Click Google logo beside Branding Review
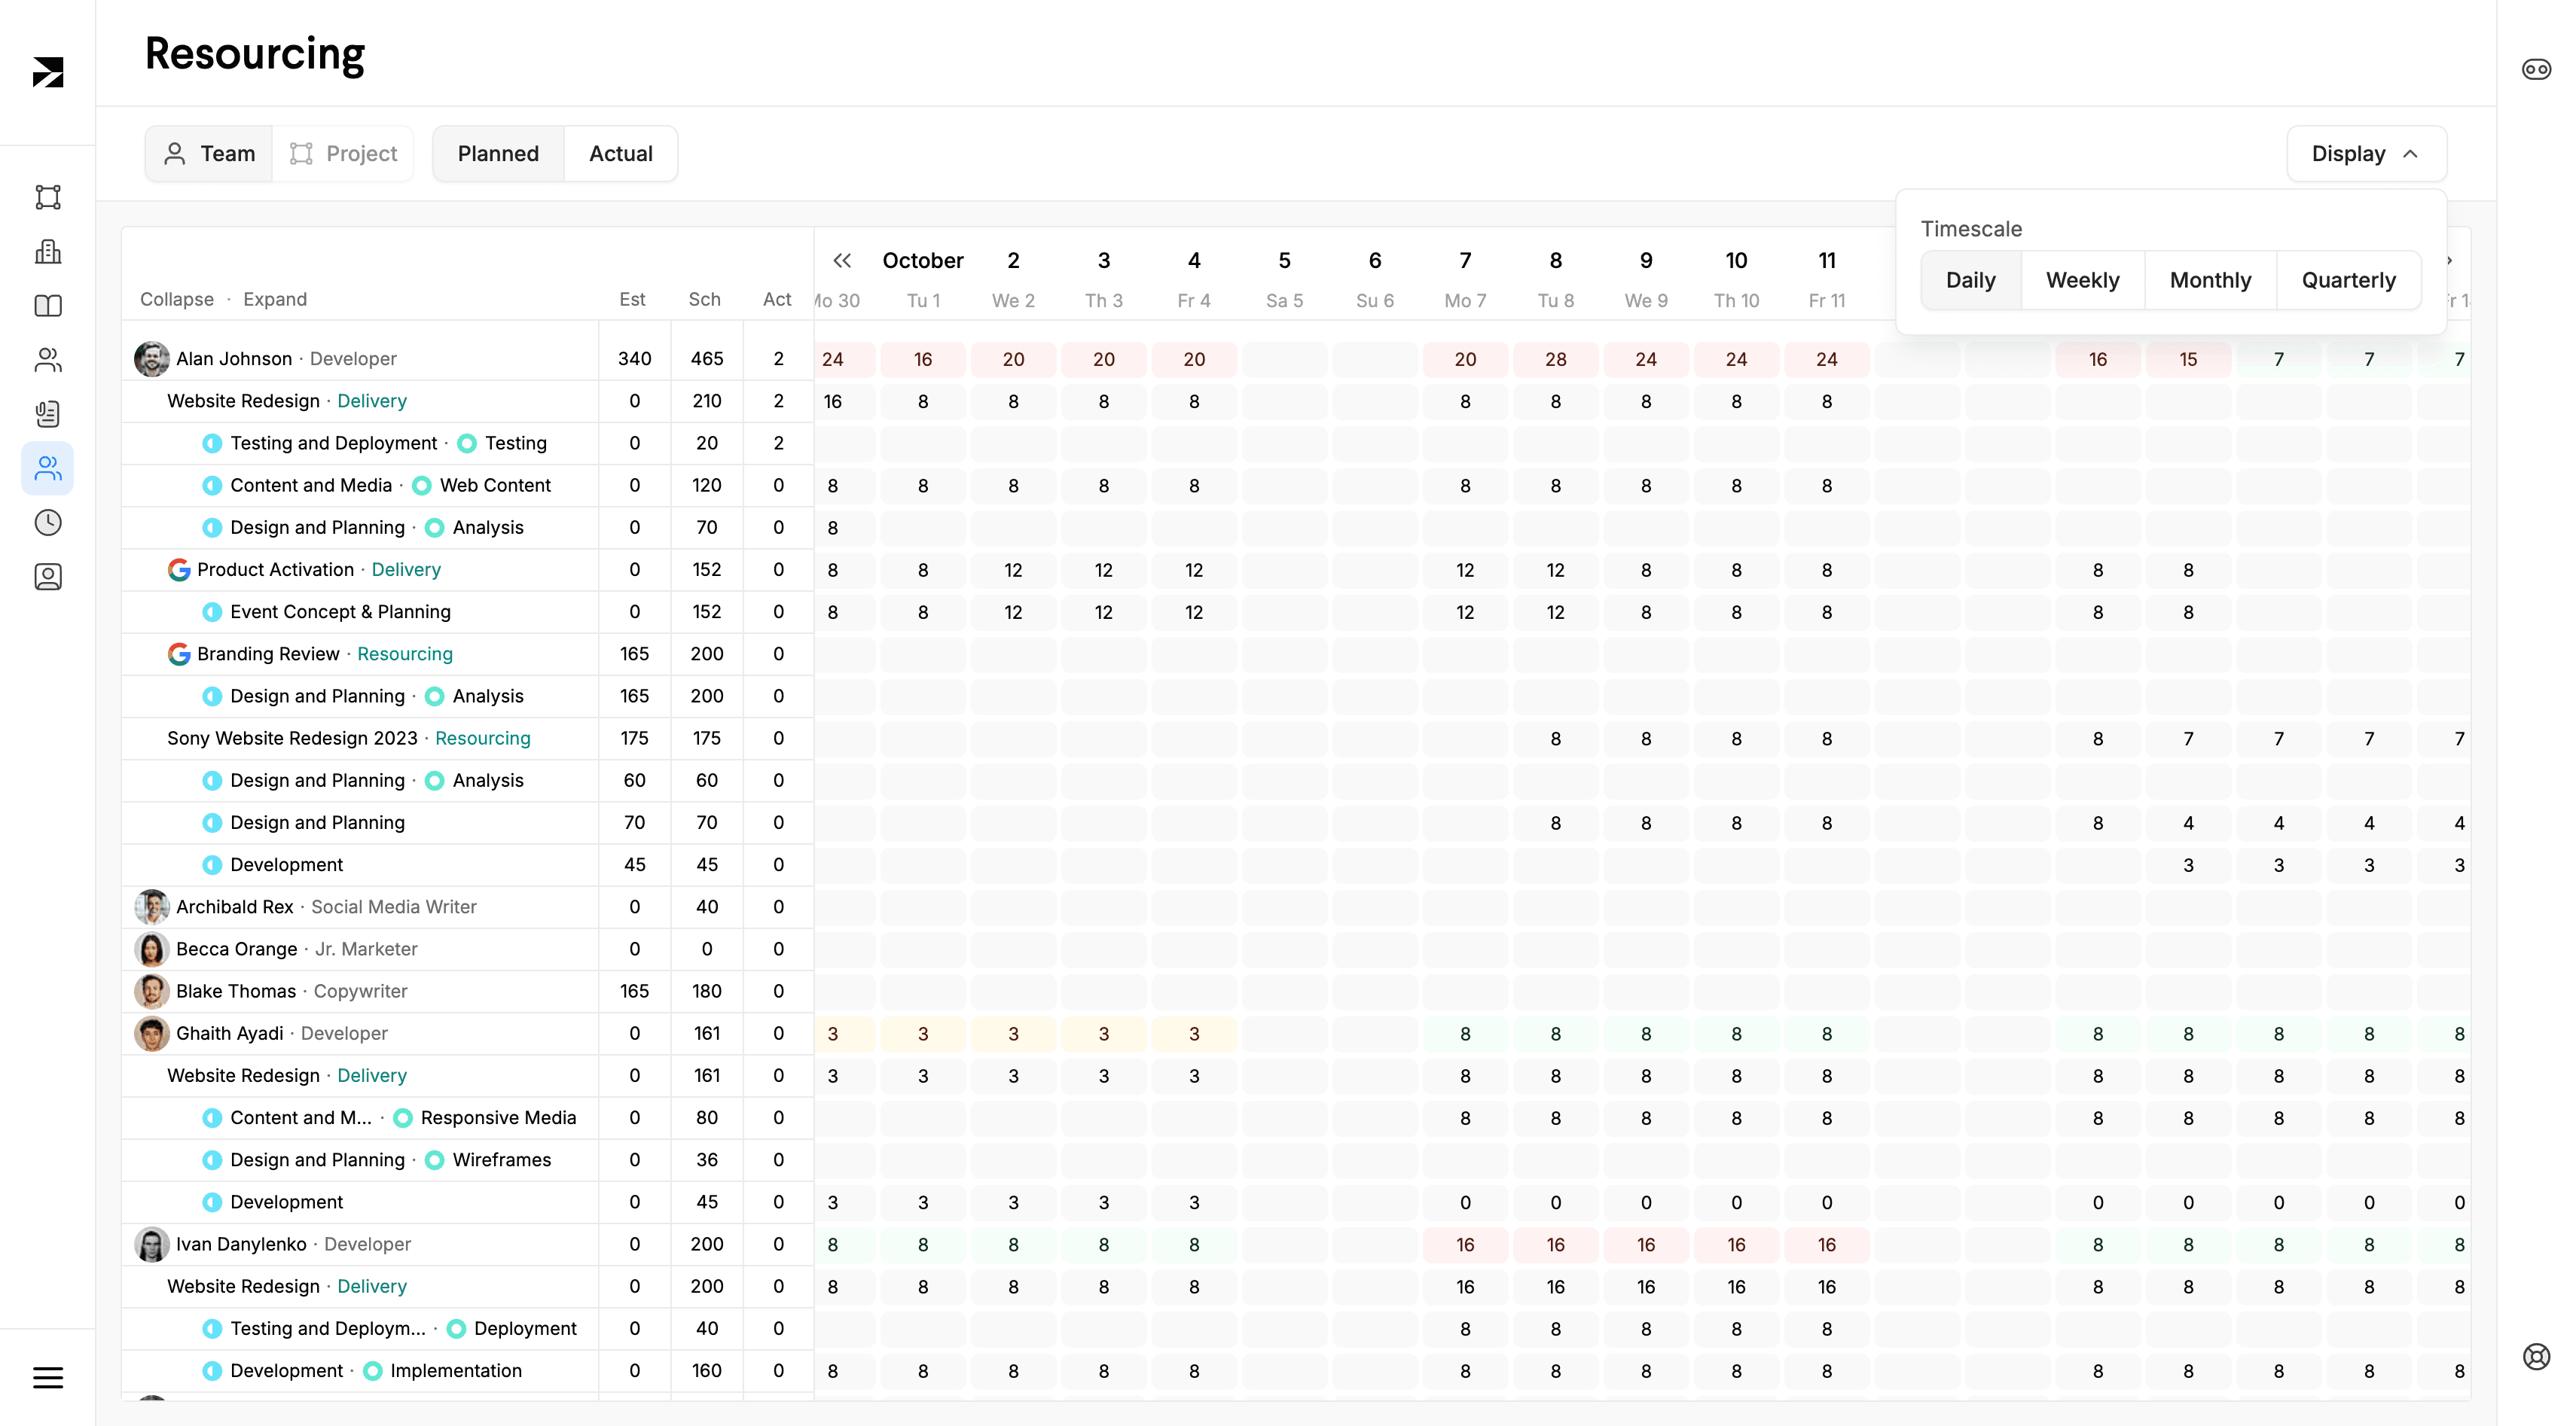Screen dimensions: 2576x1426 pos(179,654)
